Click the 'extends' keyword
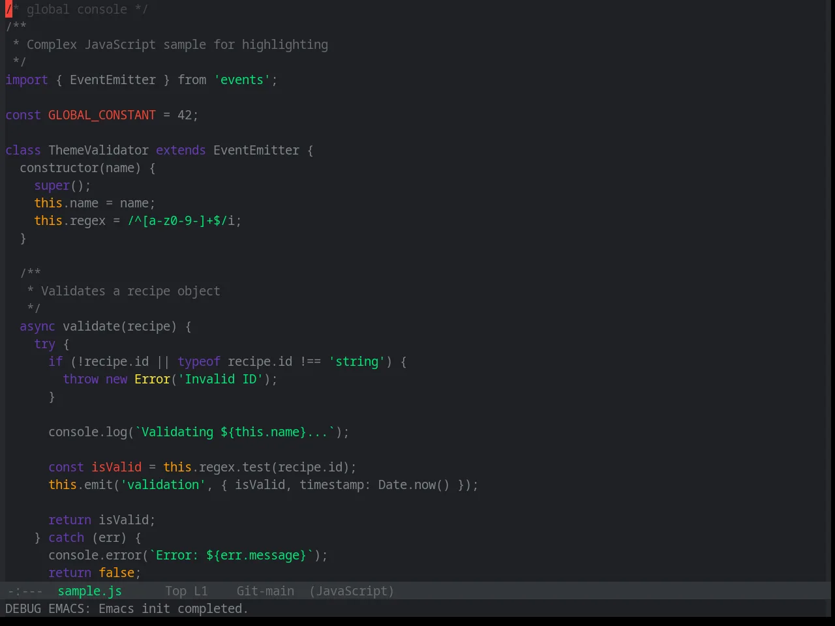 pyautogui.click(x=181, y=150)
